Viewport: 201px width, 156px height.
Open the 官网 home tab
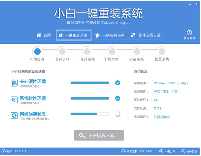coord(44,35)
